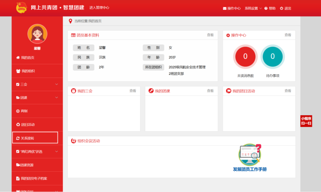The width and height of the screenshot is (321, 192).
Task: Expand the 系统设置 dropdown
Action: (253, 8)
